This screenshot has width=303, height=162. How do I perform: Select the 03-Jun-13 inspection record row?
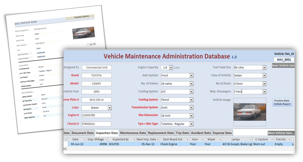click(179, 144)
